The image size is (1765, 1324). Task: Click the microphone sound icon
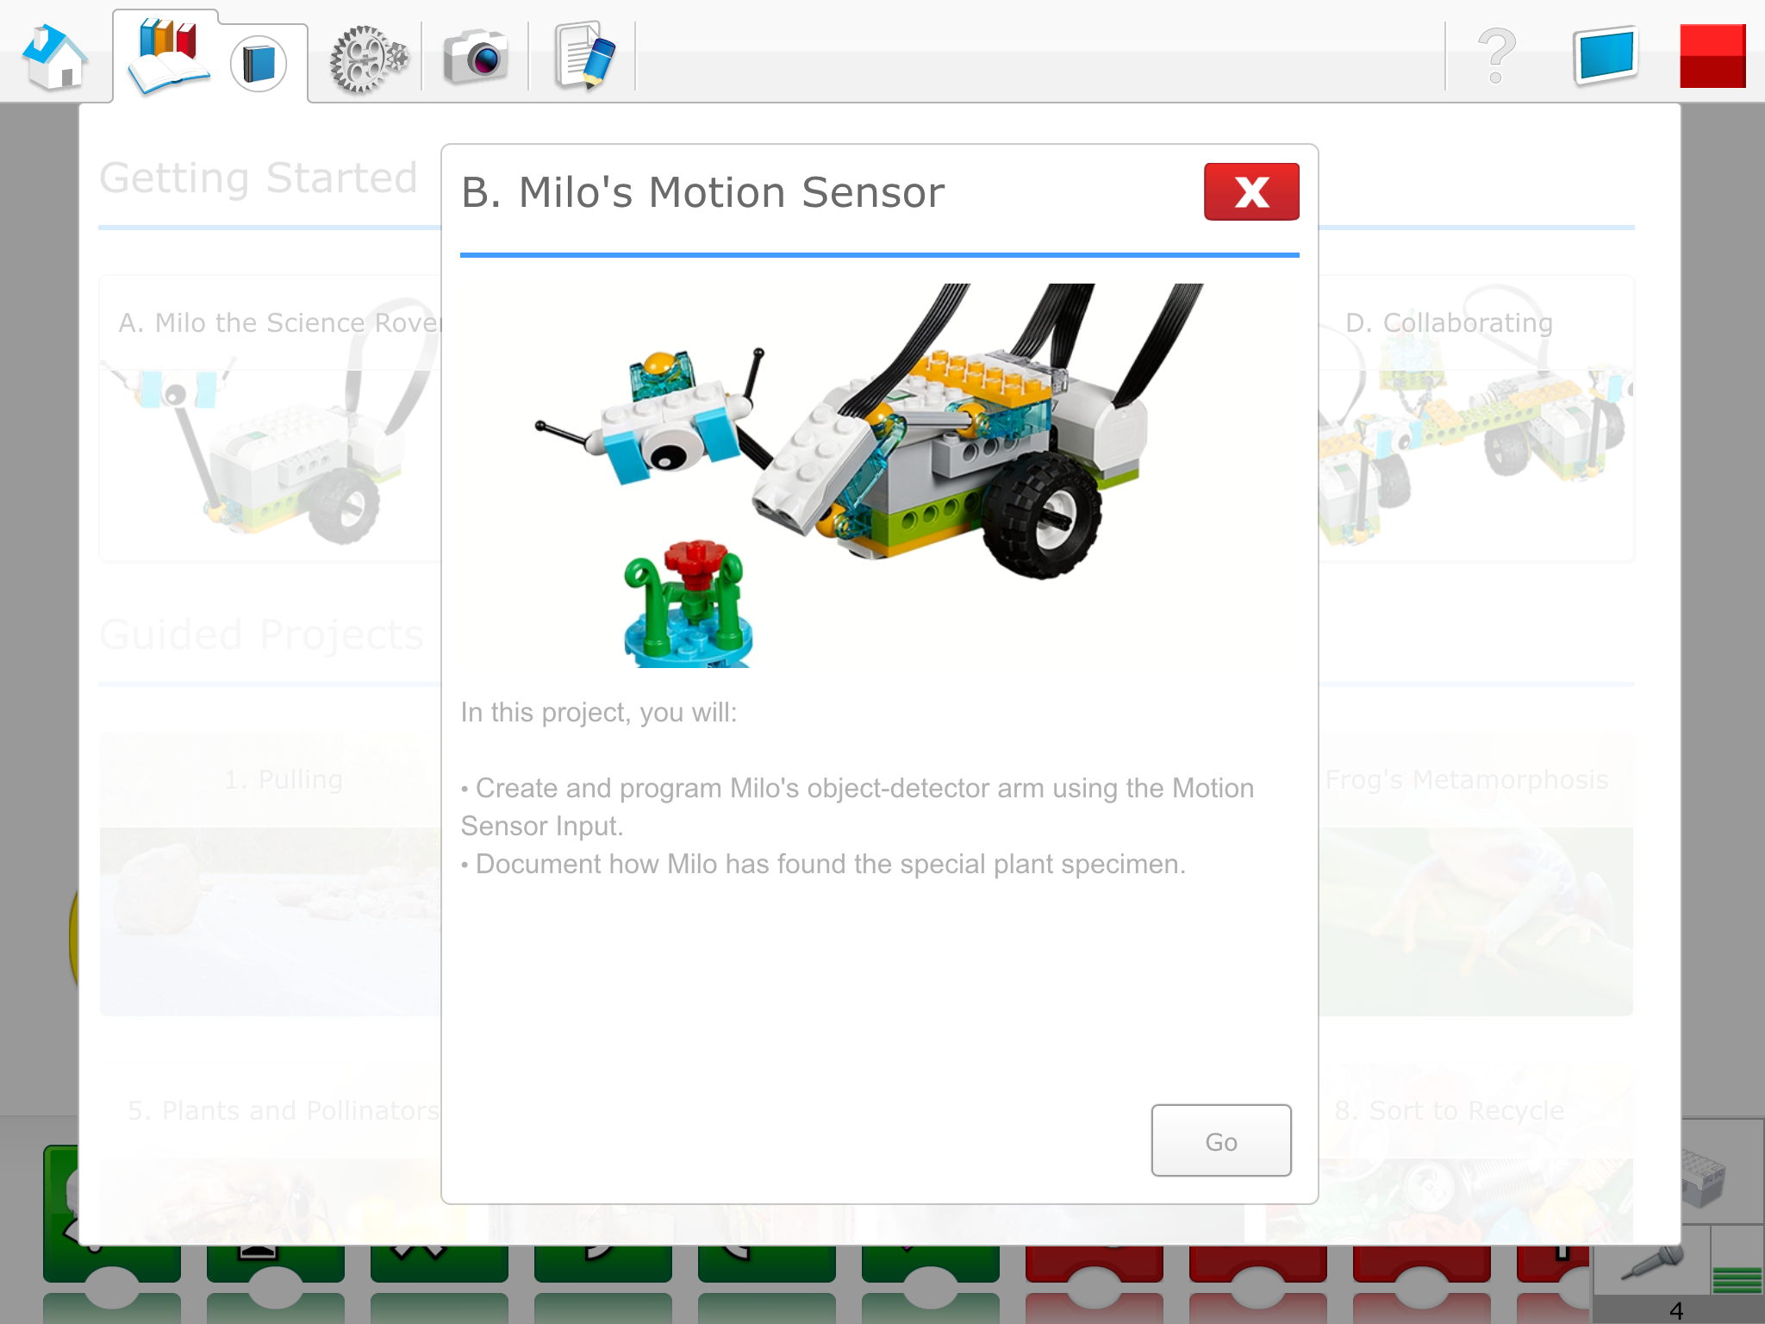[1652, 1260]
